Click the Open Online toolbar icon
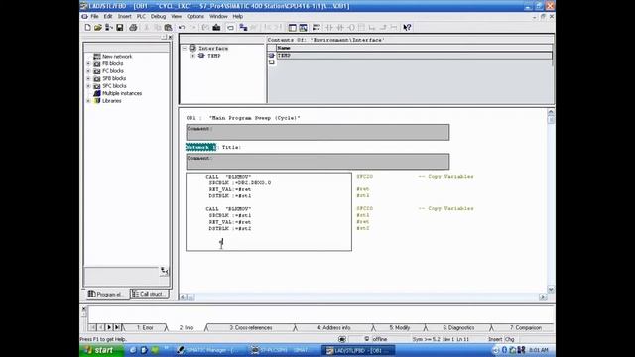Image resolution: width=635 pixels, height=357 pixels. pos(109,27)
